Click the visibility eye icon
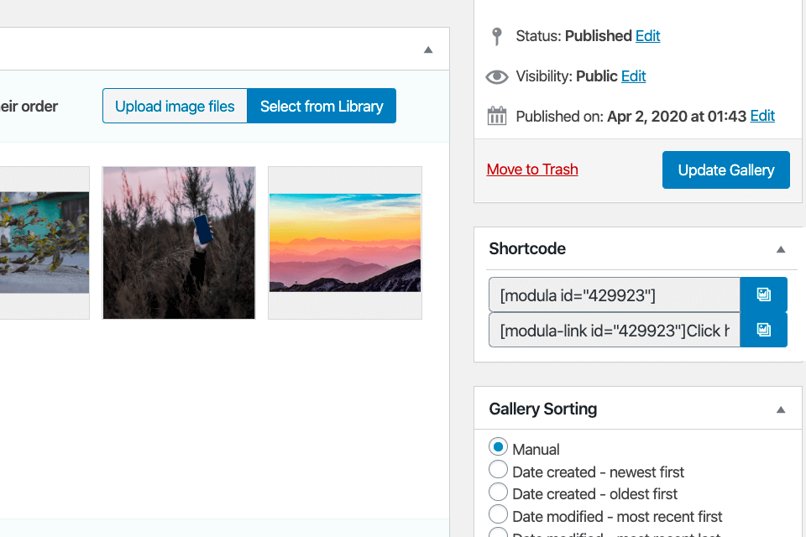 pos(497,76)
